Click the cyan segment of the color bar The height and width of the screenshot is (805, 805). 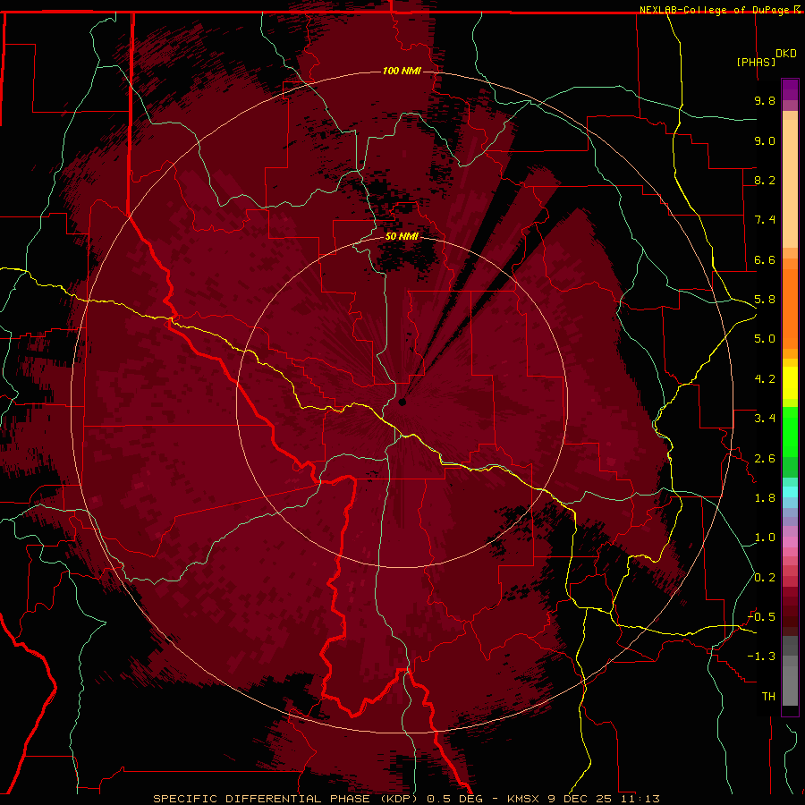(x=790, y=492)
